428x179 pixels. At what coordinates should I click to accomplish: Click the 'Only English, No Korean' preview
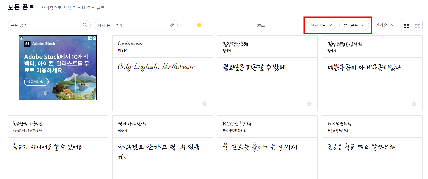pyautogui.click(x=156, y=66)
